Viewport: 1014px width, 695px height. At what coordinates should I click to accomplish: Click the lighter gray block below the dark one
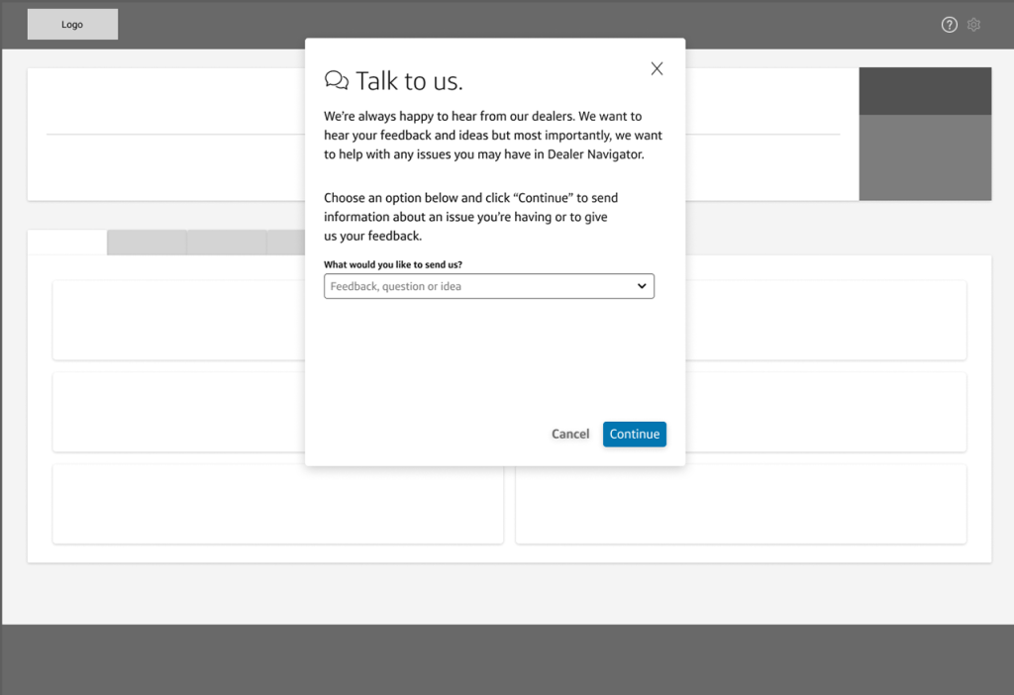[925, 157]
